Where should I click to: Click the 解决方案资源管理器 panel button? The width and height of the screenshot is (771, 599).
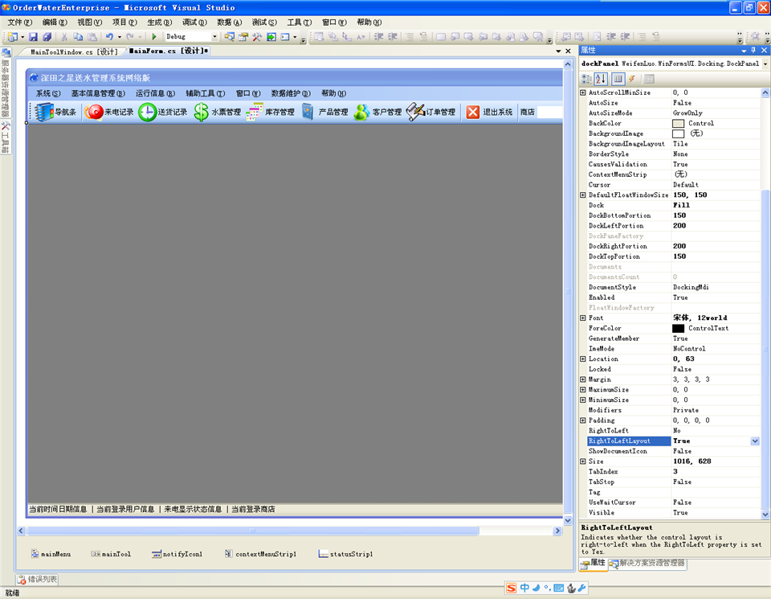coord(652,564)
